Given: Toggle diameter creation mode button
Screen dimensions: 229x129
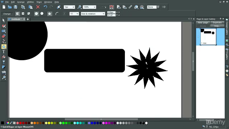Looking at the screenshot, I should [x=23, y=14].
